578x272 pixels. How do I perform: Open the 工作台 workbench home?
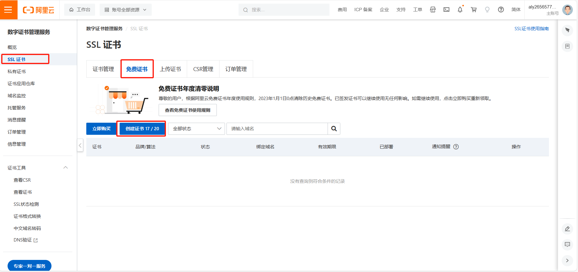coord(80,10)
